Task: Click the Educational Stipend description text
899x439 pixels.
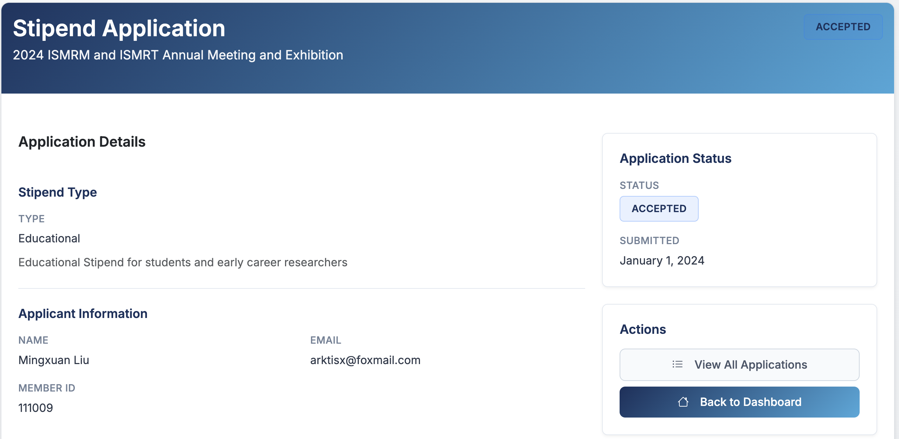Action: [x=183, y=262]
